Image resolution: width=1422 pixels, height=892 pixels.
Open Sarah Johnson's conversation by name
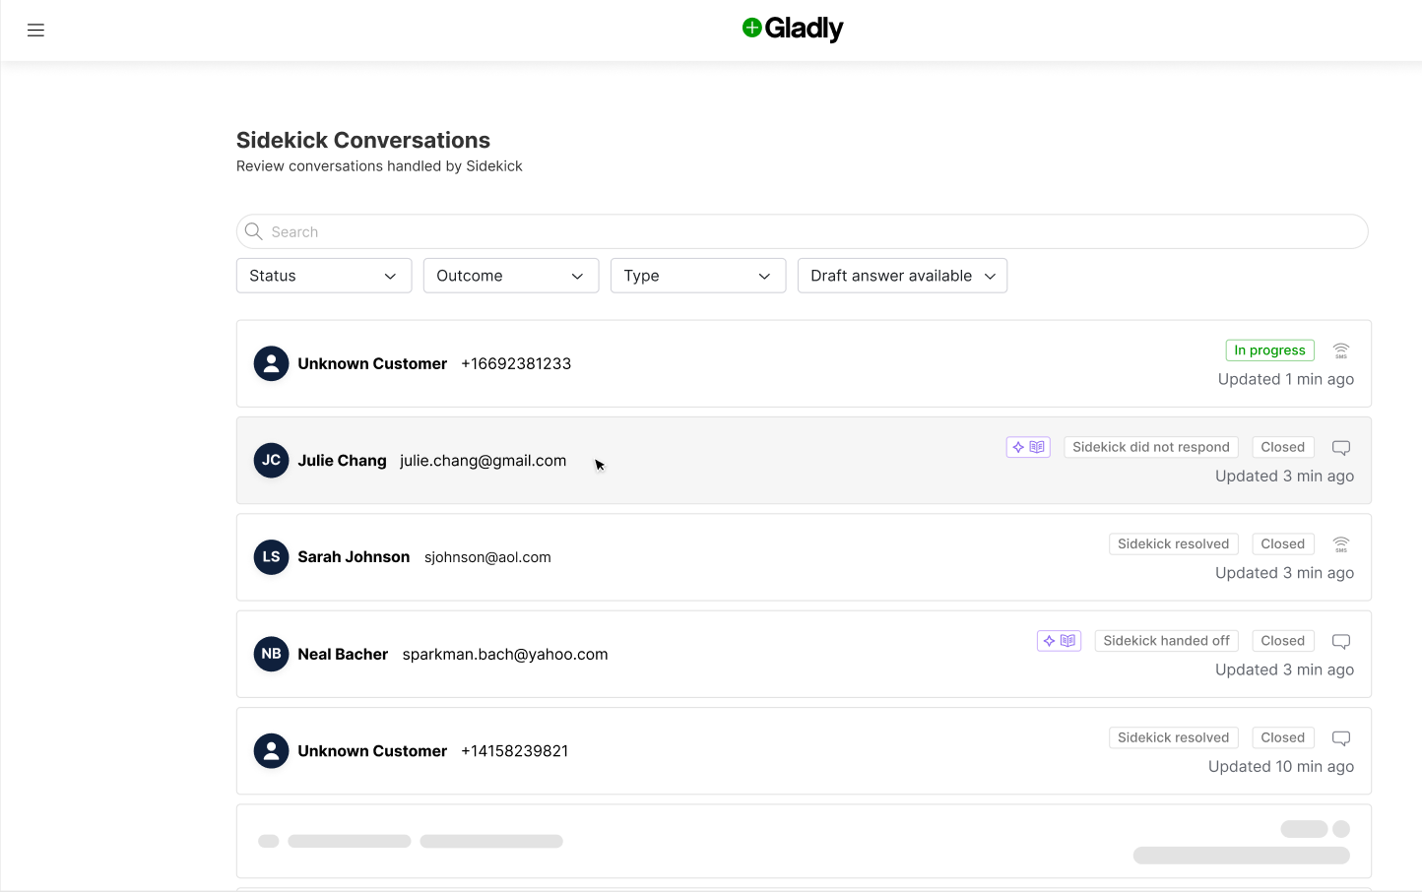(354, 557)
